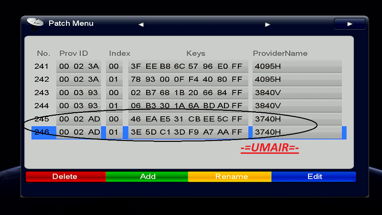Select Index field of row 241
This screenshot has width=382, height=215.
click(114, 66)
